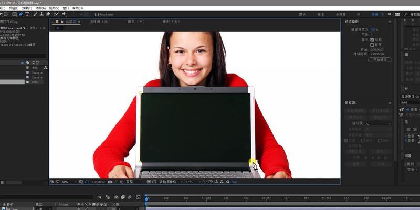Open the 帮助(H) menu
420x210 pixels.
78,8
